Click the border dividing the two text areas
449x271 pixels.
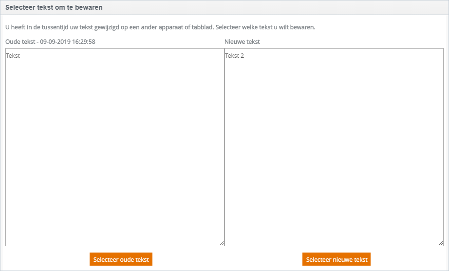pyautogui.click(x=224, y=147)
